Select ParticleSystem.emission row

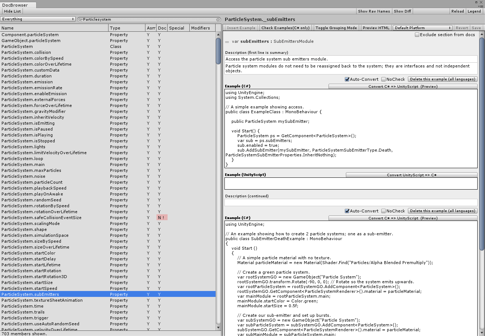[x=108, y=82]
